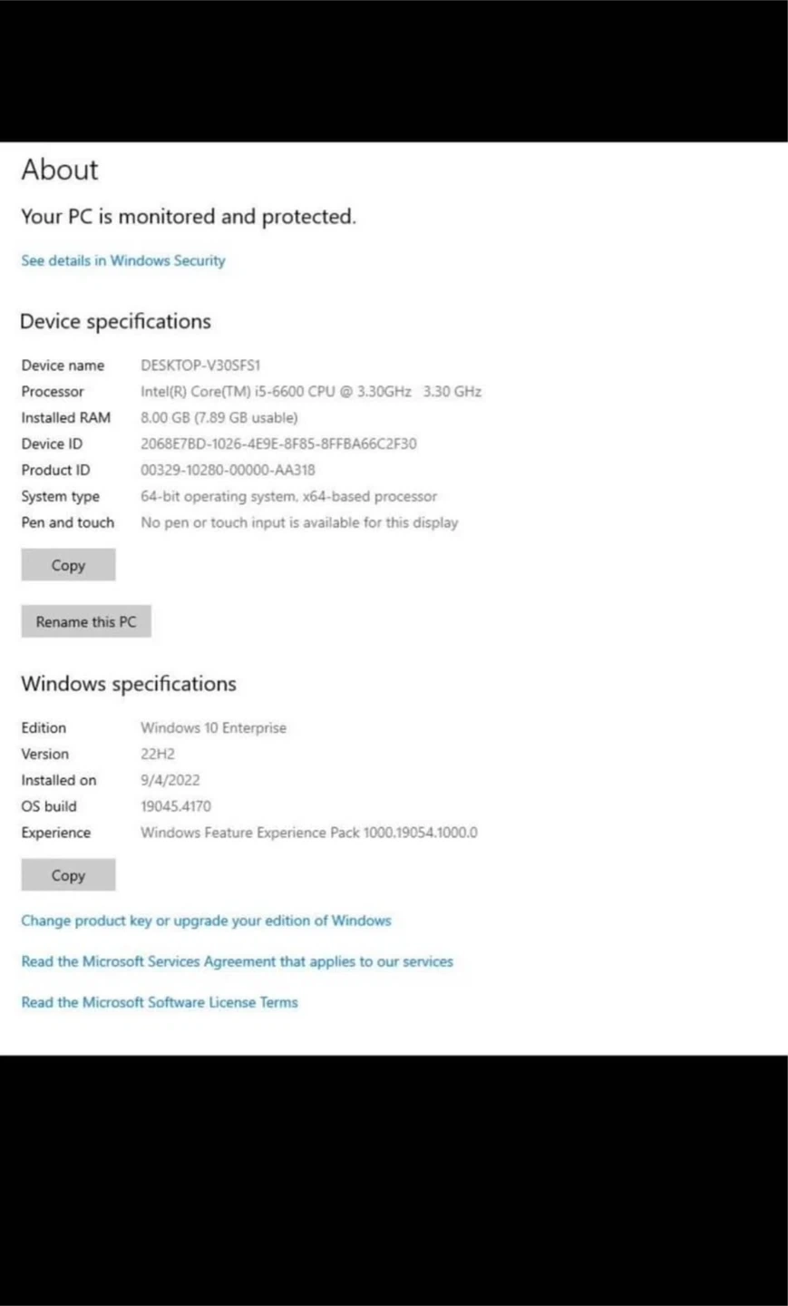Click the Windows 10 Enterprise edition value
Viewport: 788px width, 1306px height.
pos(213,727)
